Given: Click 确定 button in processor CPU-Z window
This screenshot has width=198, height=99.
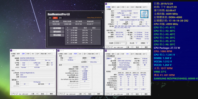Looking at the screenshot, I should 146,47.
